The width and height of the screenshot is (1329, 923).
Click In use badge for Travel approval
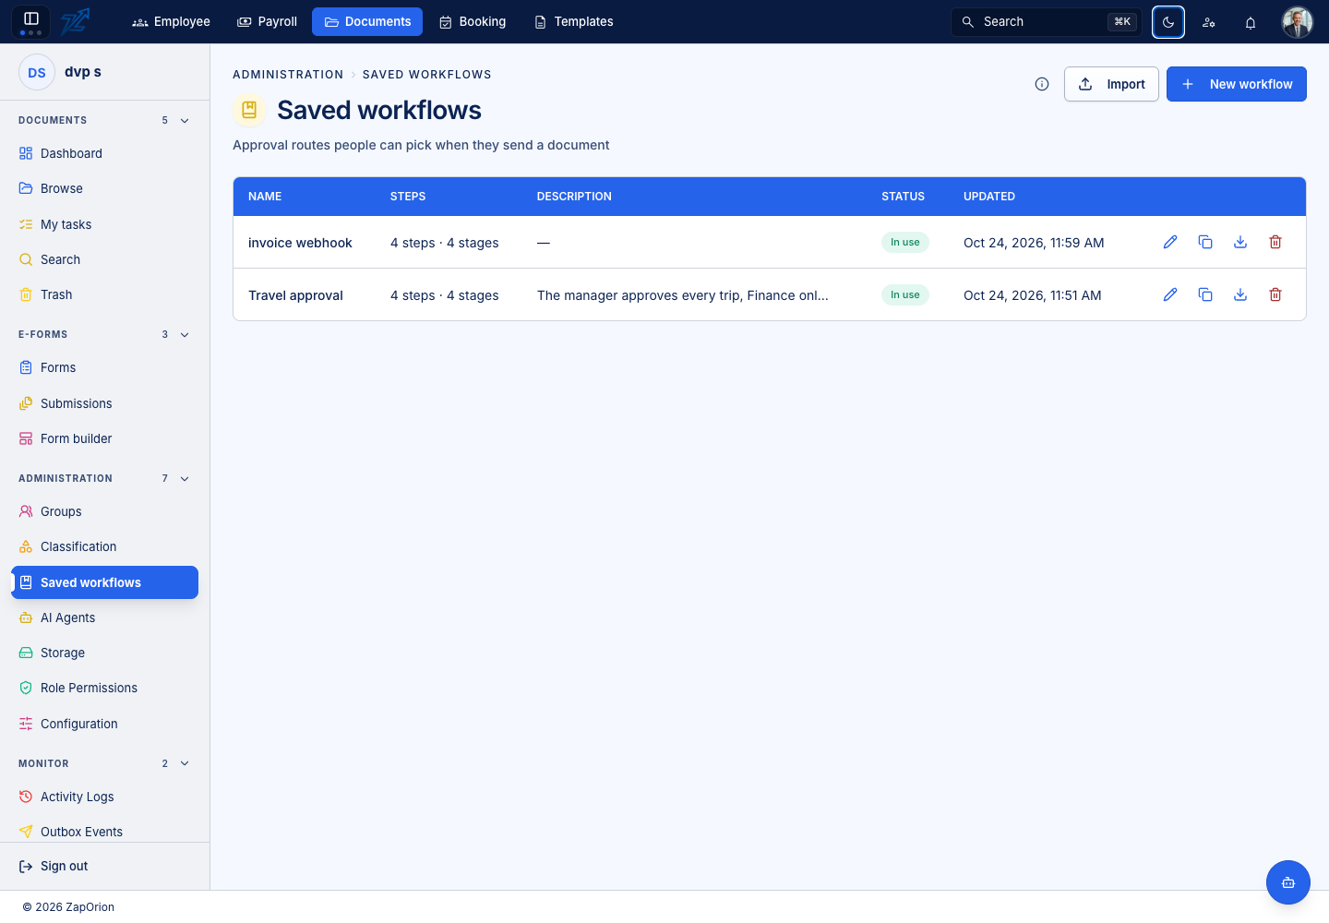click(905, 294)
